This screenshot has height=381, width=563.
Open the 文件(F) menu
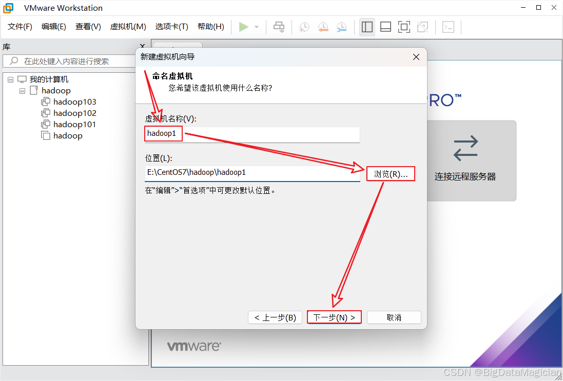pos(20,27)
